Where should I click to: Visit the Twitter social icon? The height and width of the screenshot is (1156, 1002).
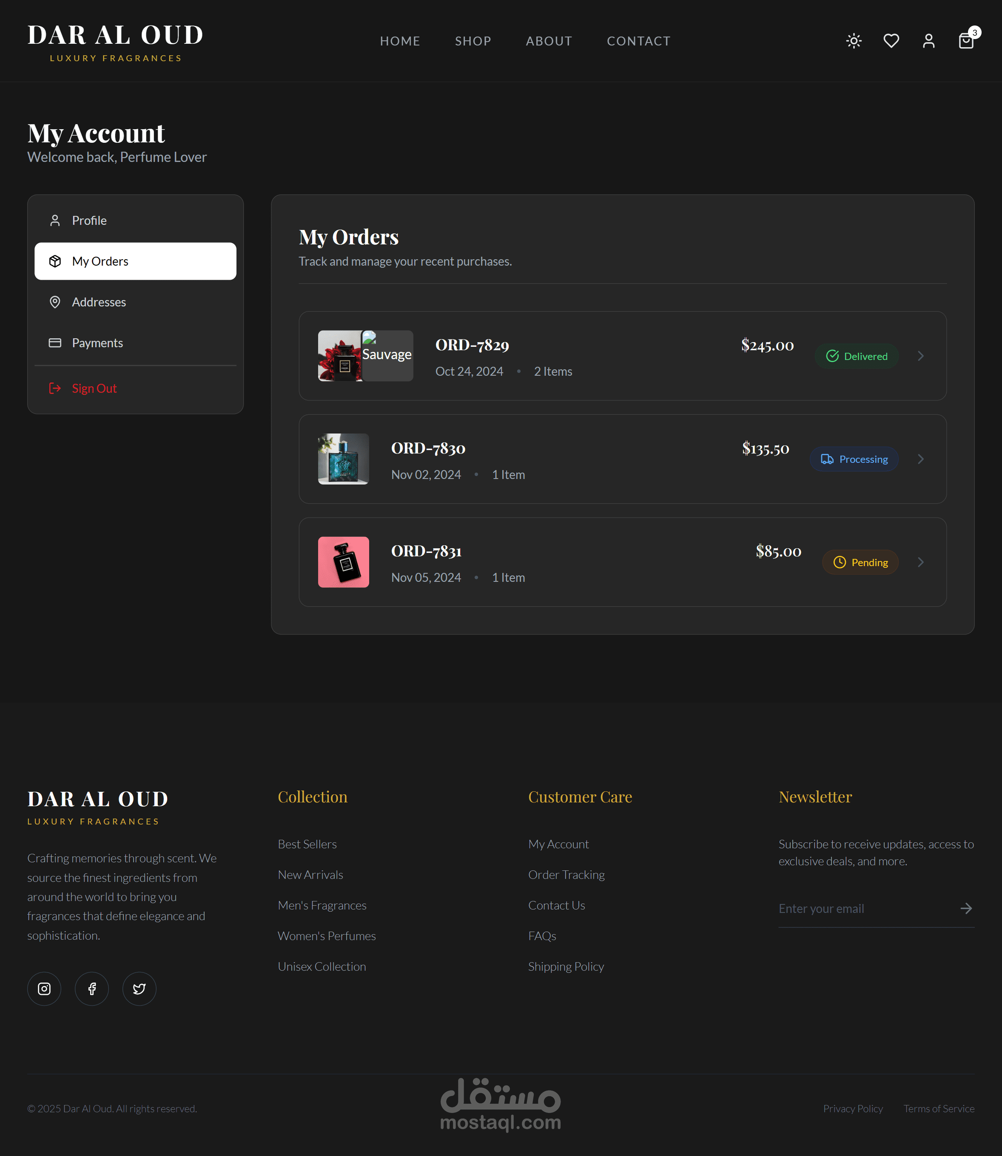tap(139, 989)
